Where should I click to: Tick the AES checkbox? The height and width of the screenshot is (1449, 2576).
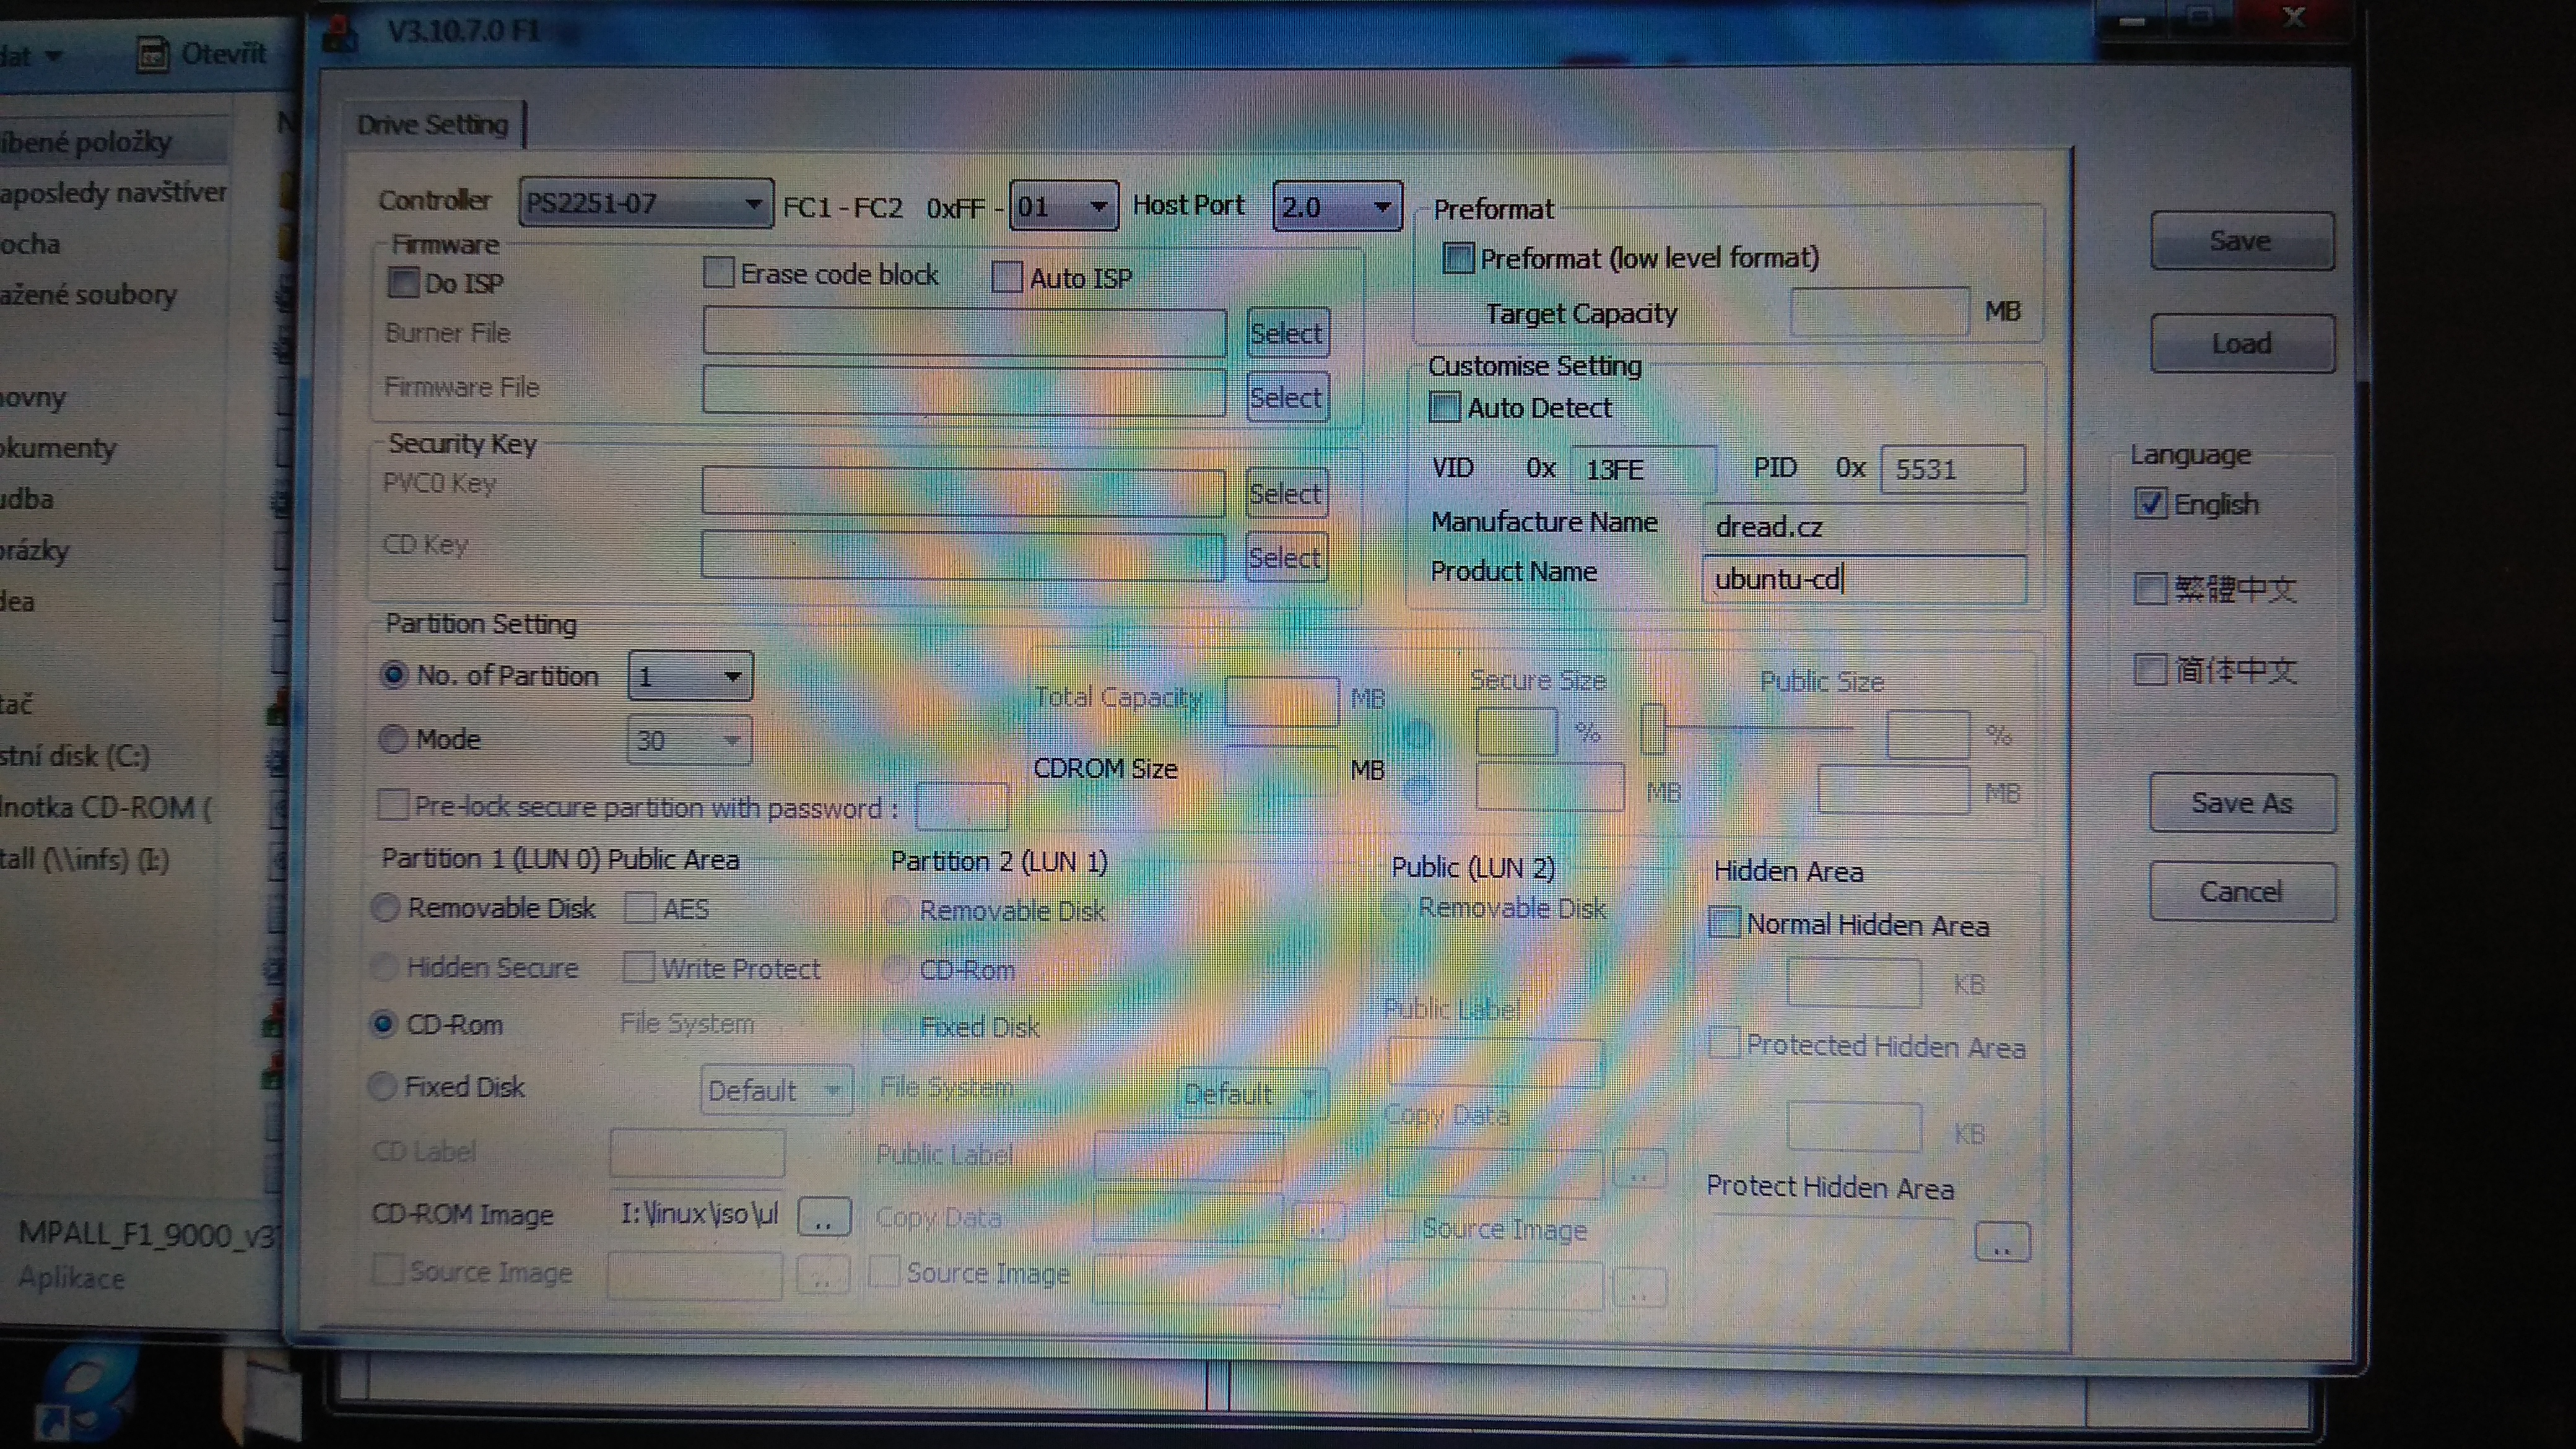click(640, 907)
